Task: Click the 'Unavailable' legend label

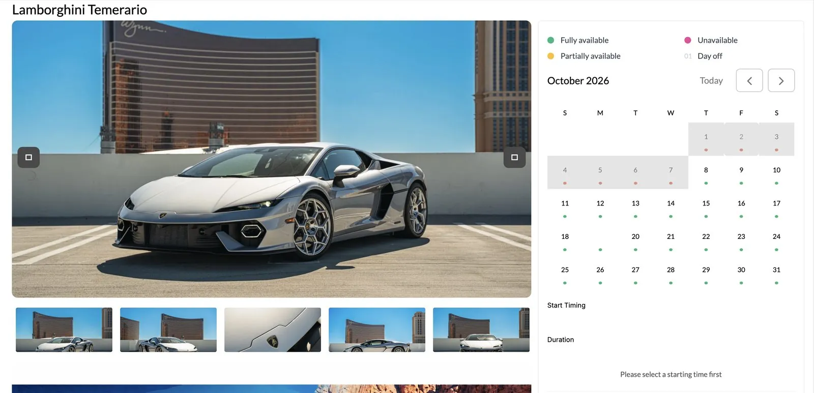Action: click(x=717, y=40)
